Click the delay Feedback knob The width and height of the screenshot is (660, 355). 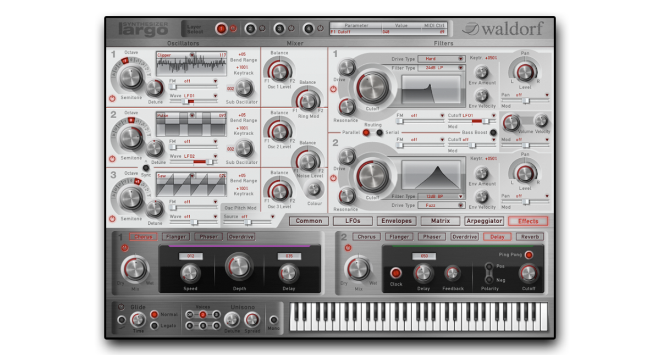[453, 273]
